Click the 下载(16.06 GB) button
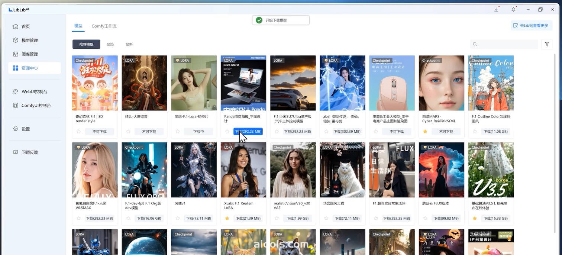This screenshot has height=255, width=562. click(149, 219)
